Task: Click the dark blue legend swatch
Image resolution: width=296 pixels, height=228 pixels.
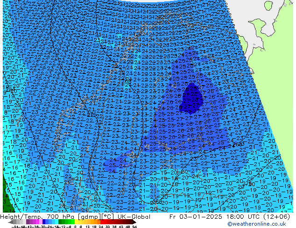Action: [x=44, y=222]
